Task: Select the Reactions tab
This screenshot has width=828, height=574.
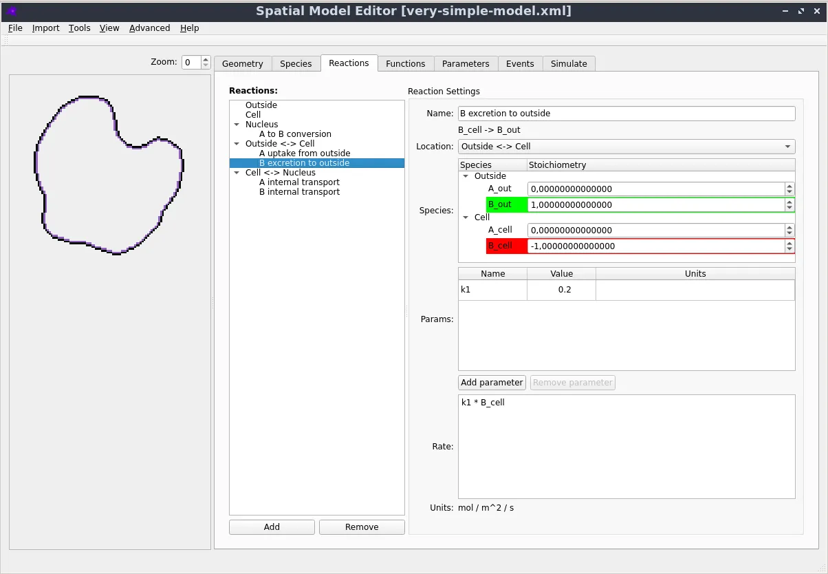Action: point(349,63)
